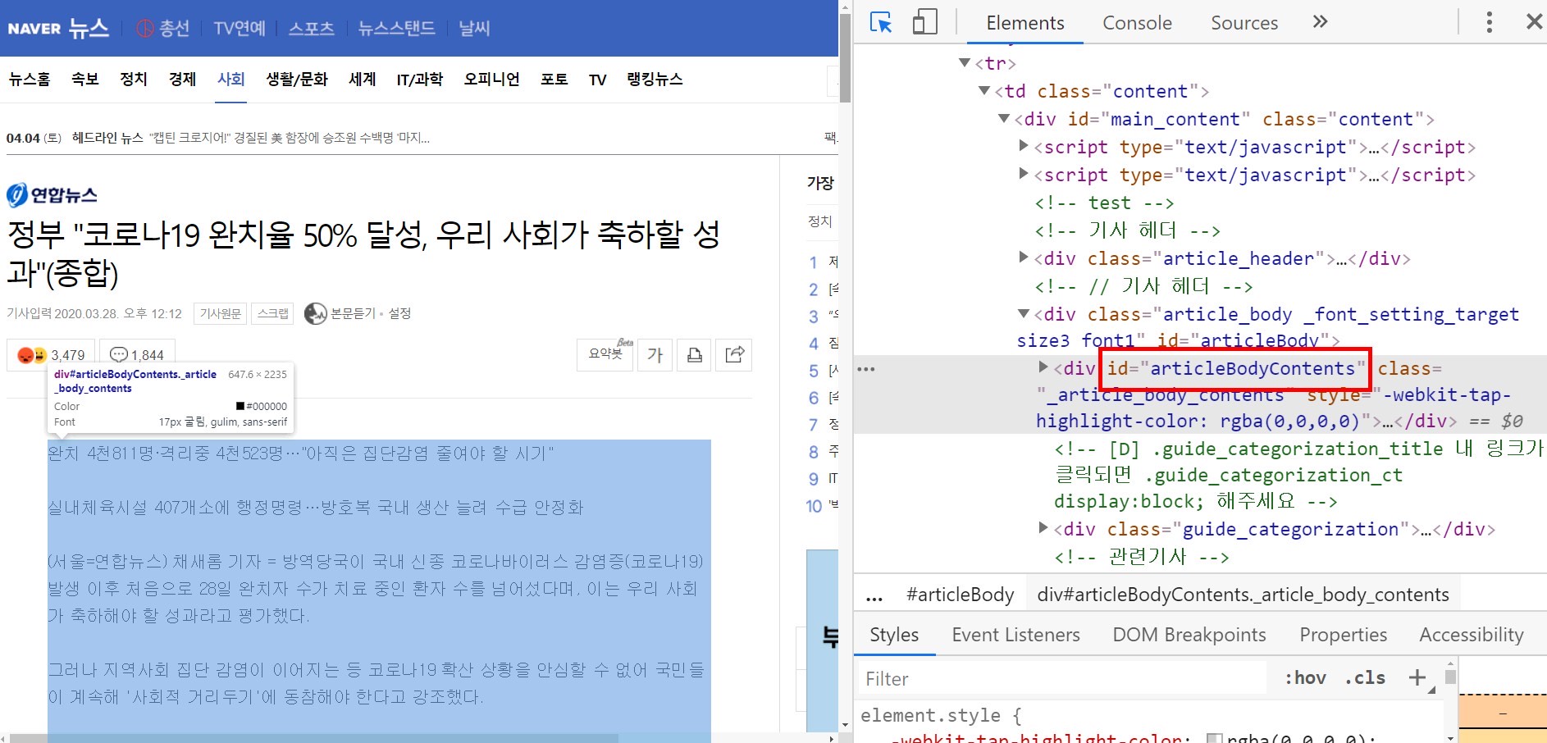This screenshot has height=743, width=1547.
Task: Expand the articleBodyContents div node
Action: [1043, 367]
